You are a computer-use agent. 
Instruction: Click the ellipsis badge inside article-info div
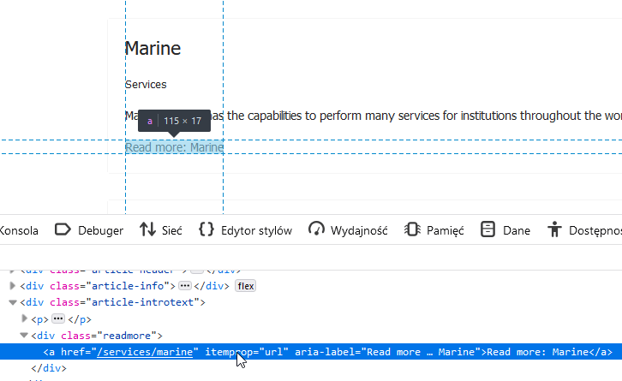[184, 286]
